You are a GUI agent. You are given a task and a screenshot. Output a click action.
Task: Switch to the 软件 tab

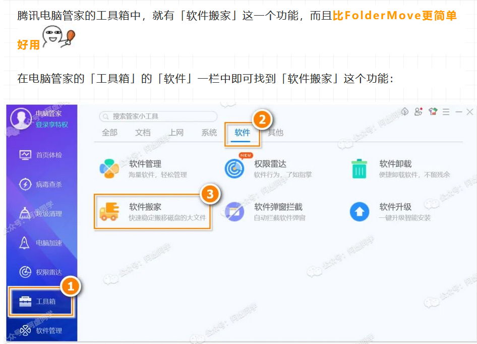point(242,133)
